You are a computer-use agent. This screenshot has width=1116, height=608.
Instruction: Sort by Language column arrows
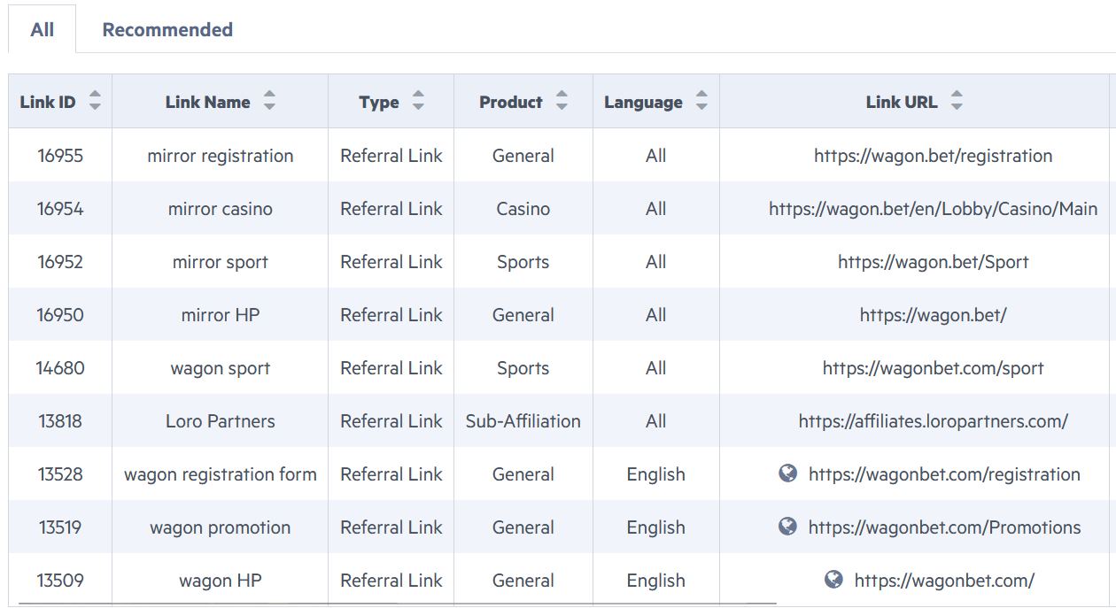pyautogui.click(x=701, y=102)
